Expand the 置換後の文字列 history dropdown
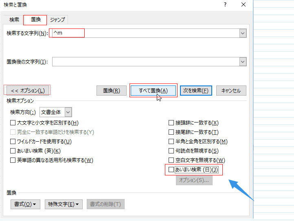 click(243, 62)
